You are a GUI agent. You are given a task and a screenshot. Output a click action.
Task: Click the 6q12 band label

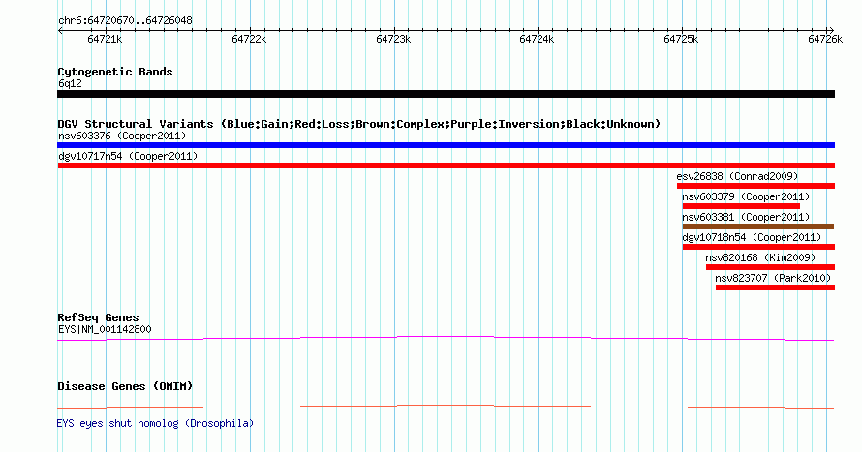[70, 83]
